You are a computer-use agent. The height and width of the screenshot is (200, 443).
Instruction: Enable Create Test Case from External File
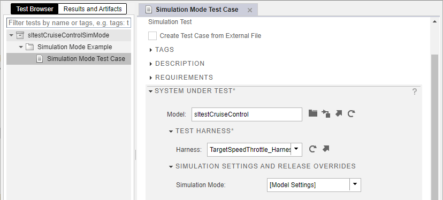152,36
